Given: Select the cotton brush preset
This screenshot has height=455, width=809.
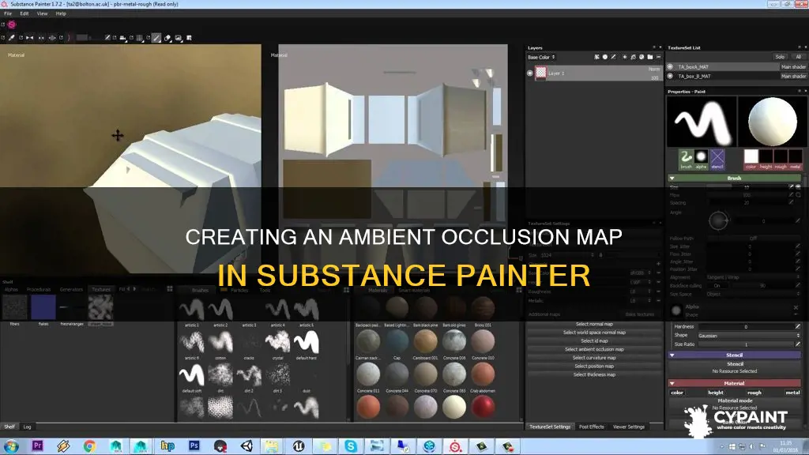Looking at the screenshot, I should click(x=221, y=344).
